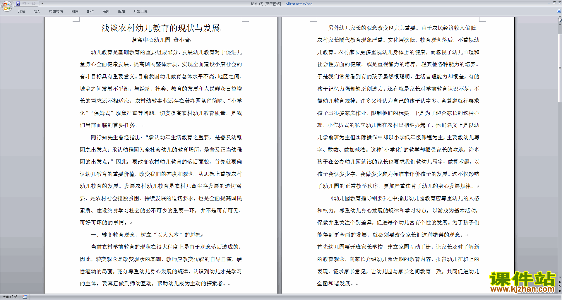Open the 引用 ribbon tab

75,11
